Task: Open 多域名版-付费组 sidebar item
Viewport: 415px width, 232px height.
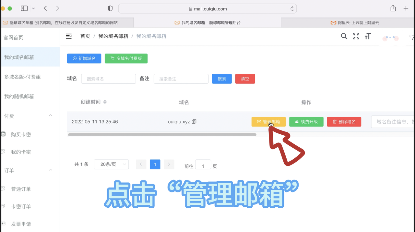Action: [30, 77]
